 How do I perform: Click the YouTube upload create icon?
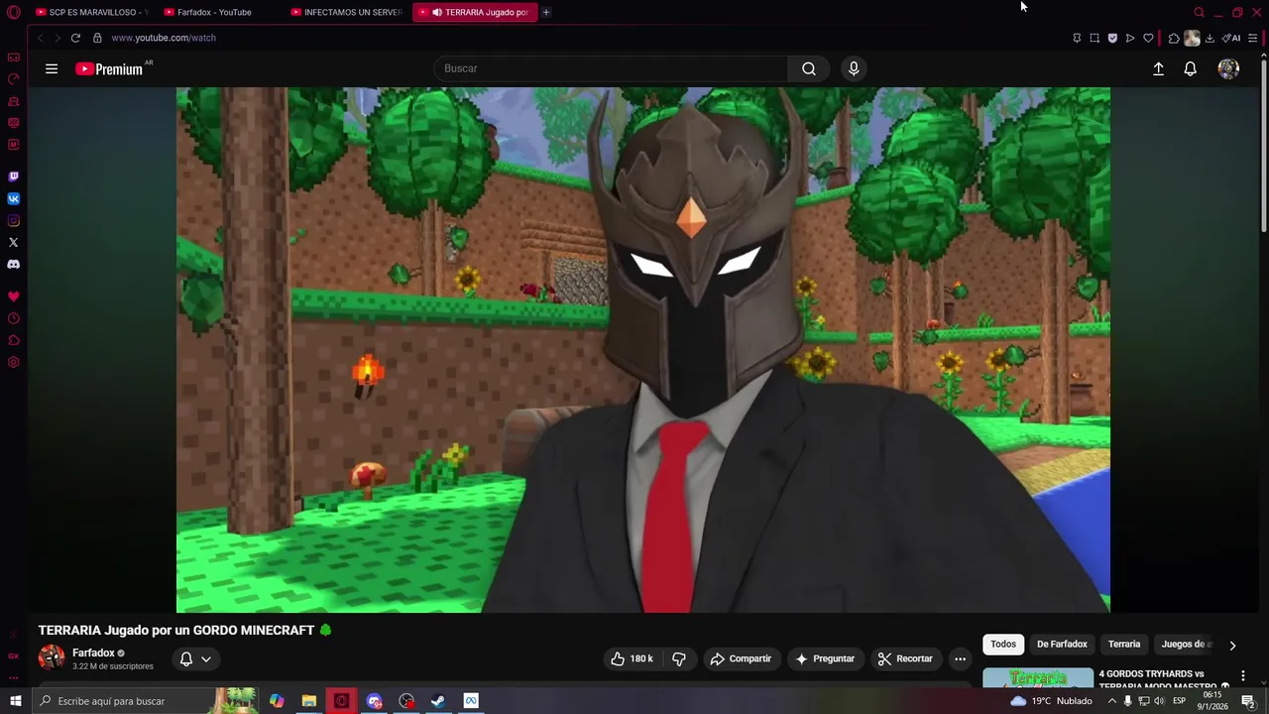[x=1158, y=68]
